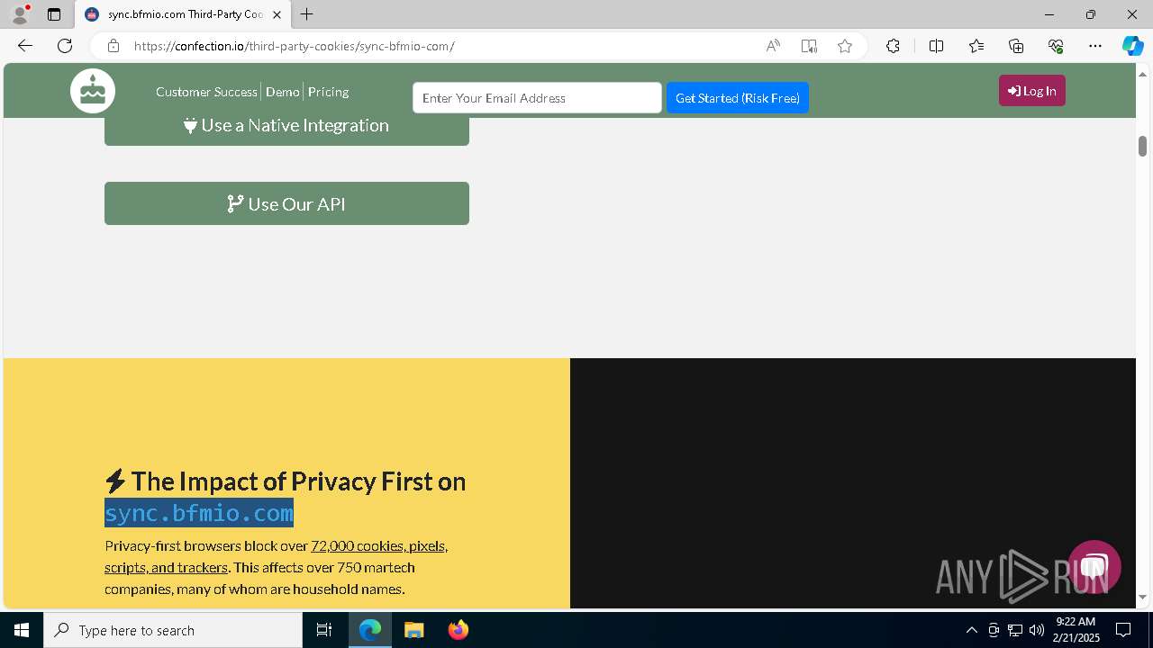The image size is (1153, 648).
Task: Click the highlighted sync.bfmio.com heading text
Action: click(x=199, y=512)
